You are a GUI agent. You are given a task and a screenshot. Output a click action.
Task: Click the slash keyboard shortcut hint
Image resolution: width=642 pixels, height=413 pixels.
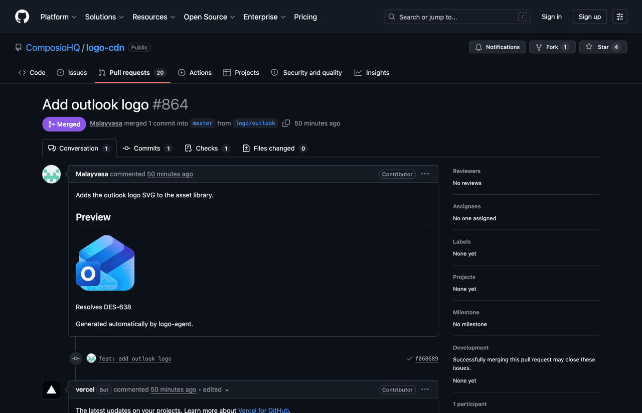523,17
